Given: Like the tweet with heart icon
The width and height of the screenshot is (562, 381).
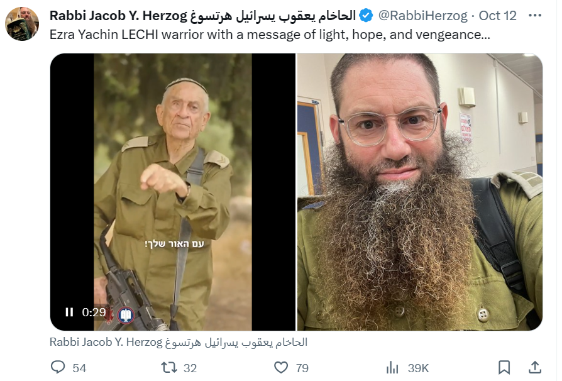Looking at the screenshot, I should click(x=281, y=367).
